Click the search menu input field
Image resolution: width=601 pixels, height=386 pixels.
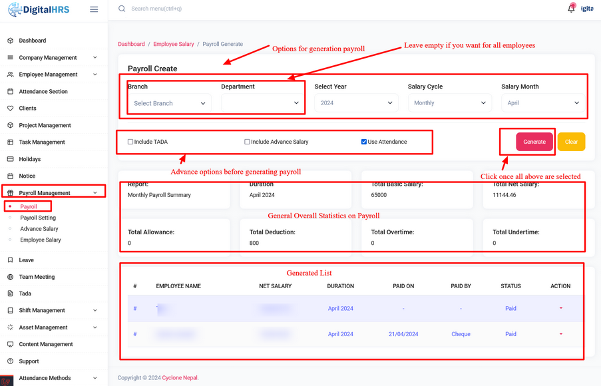[200, 9]
